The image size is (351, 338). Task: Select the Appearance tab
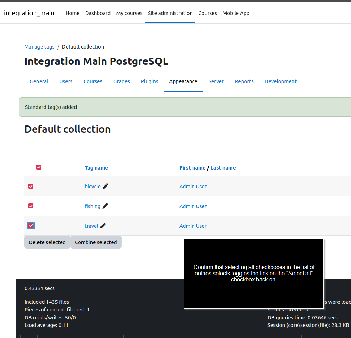point(183,81)
